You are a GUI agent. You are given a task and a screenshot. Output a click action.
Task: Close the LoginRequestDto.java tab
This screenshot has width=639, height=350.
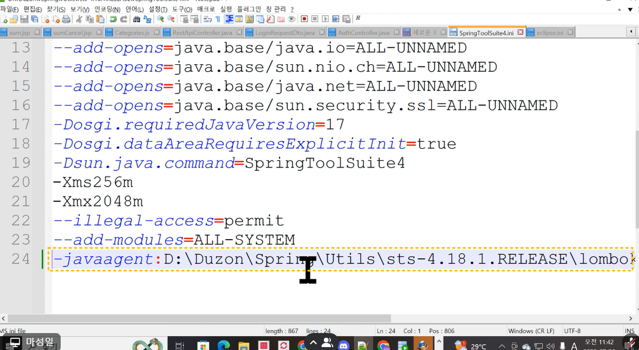pyautogui.click(x=322, y=32)
